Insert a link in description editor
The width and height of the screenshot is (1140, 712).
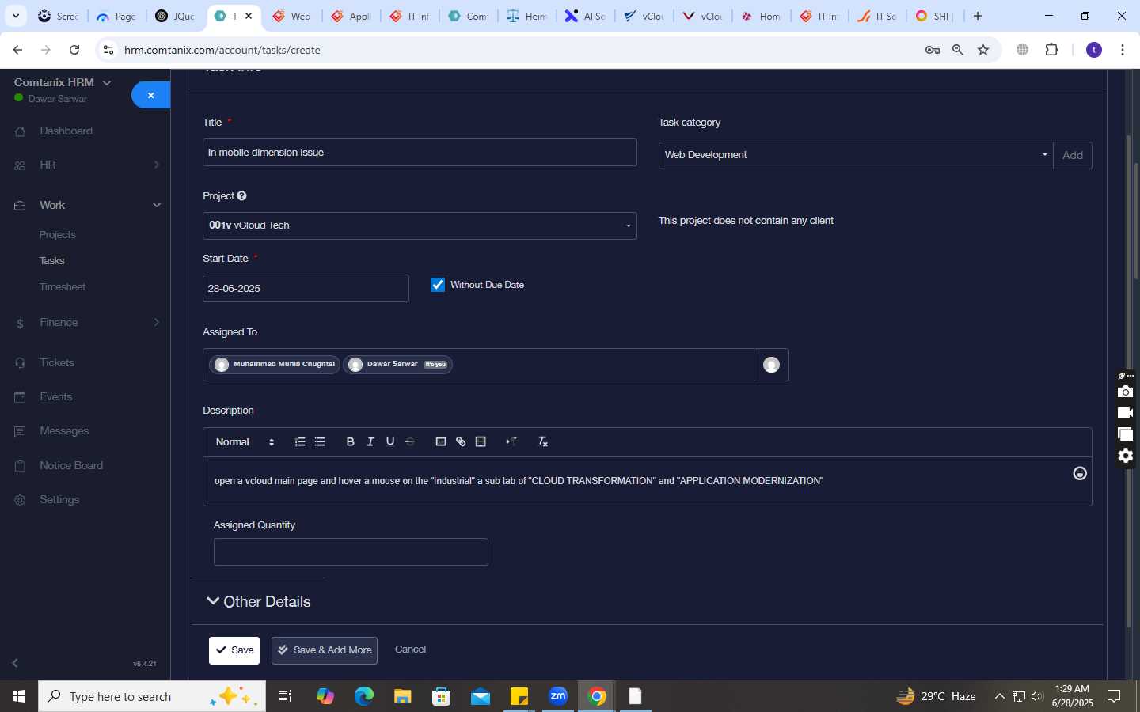(x=461, y=441)
